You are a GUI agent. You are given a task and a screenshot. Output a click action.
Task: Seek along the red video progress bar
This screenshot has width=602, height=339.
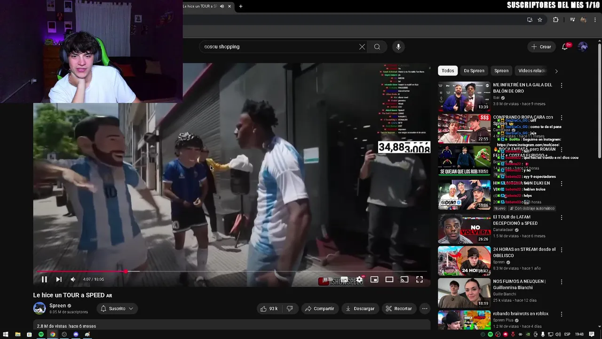point(231,272)
